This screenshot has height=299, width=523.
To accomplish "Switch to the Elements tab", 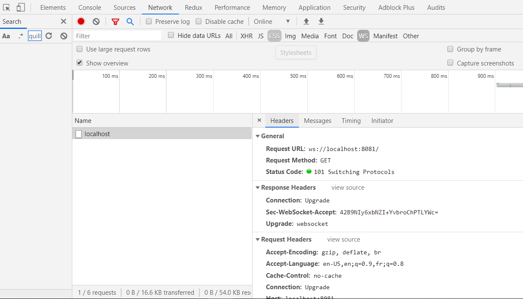I will [53, 7].
